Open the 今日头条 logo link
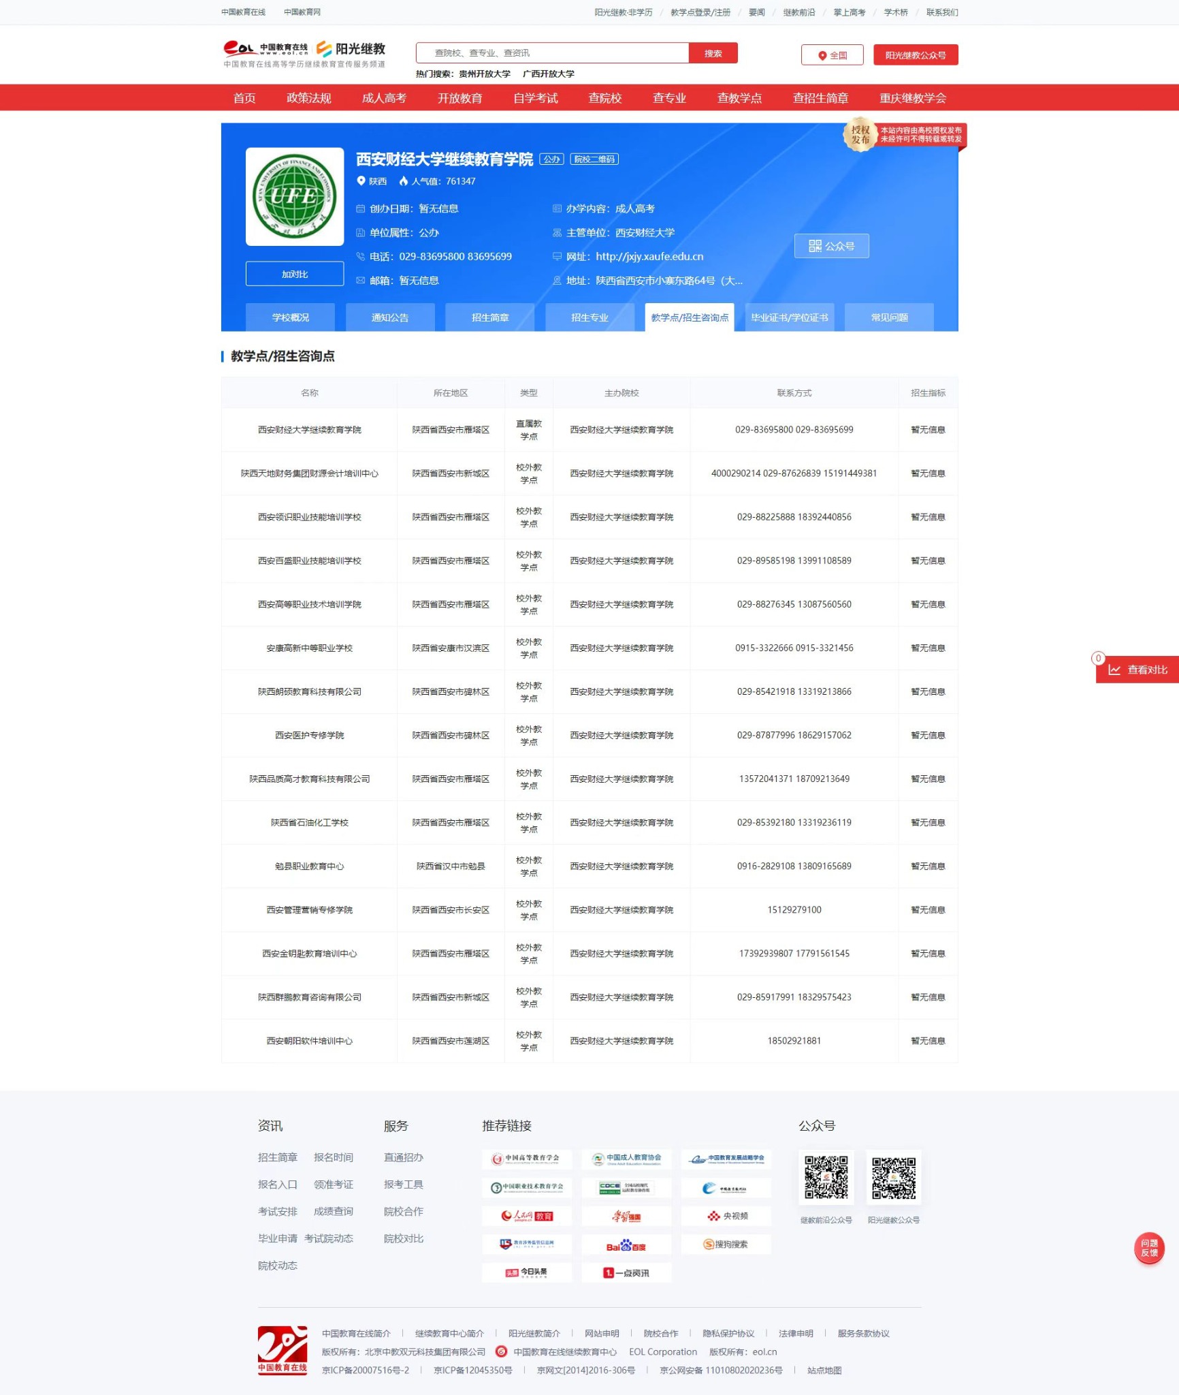This screenshot has width=1179, height=1395. coord(527,1272)
